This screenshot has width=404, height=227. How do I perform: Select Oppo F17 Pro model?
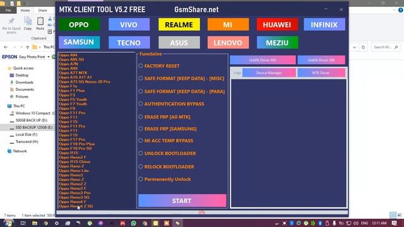pyautogui.click(x=72, y=139)
